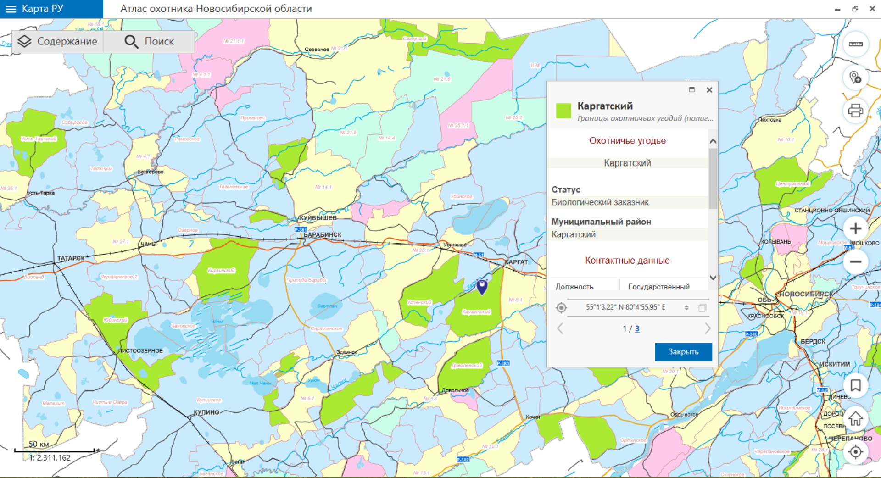Go to next feature result arrow

tap(707, 328)
